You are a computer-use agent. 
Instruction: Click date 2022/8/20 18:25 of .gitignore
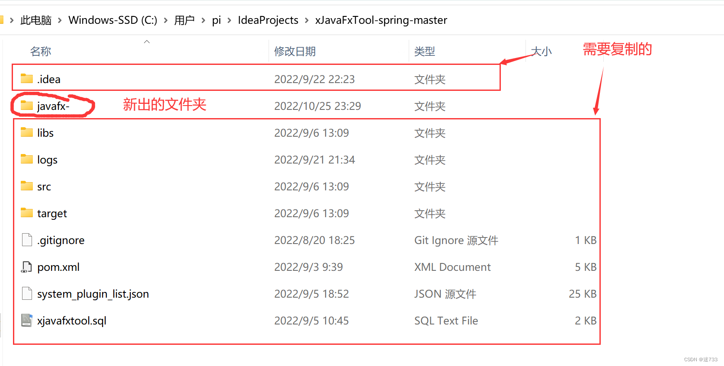tap(314, 240)
